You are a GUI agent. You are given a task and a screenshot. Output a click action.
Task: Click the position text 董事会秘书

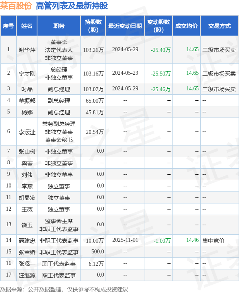point(59,140)
